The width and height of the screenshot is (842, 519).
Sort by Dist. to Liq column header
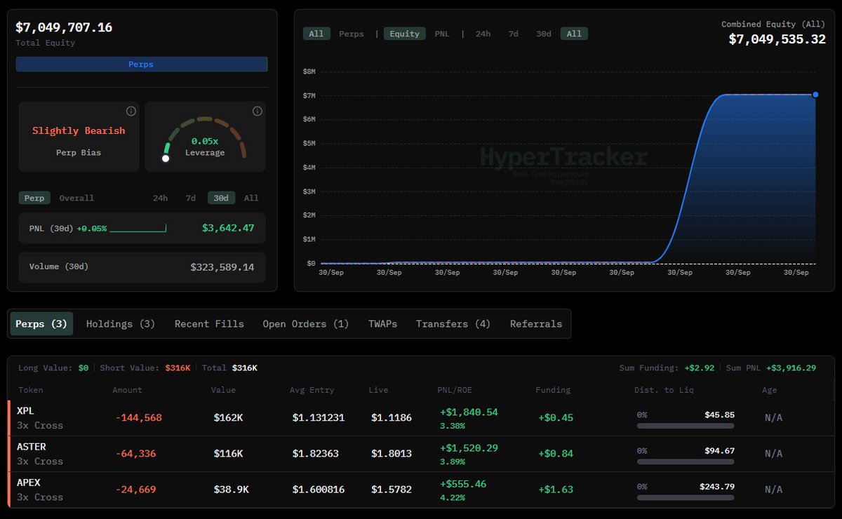[664, 390]
